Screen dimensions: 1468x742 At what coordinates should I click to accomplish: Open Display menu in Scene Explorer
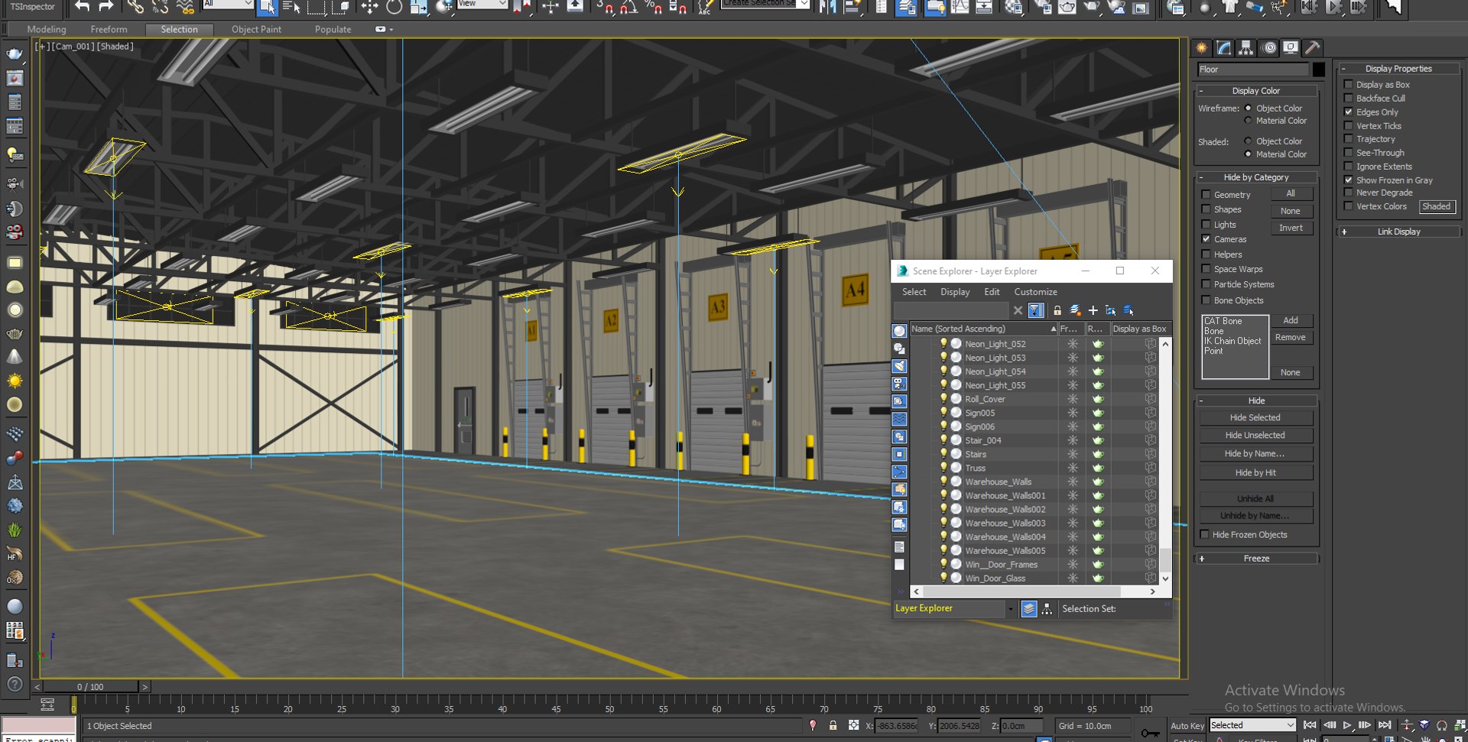click(955, 292)
